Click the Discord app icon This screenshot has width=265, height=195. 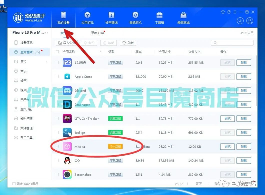pos(67,90)
